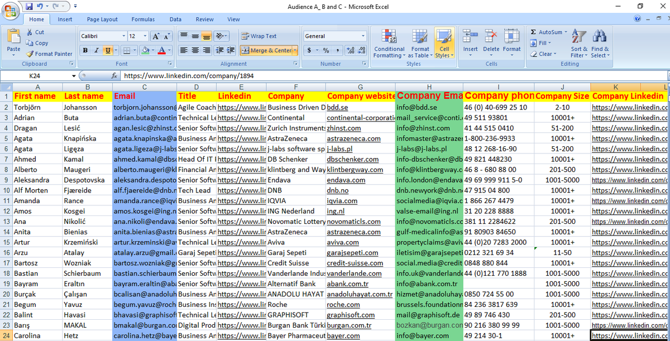Apply Comma style

click(x=337, y=50)
